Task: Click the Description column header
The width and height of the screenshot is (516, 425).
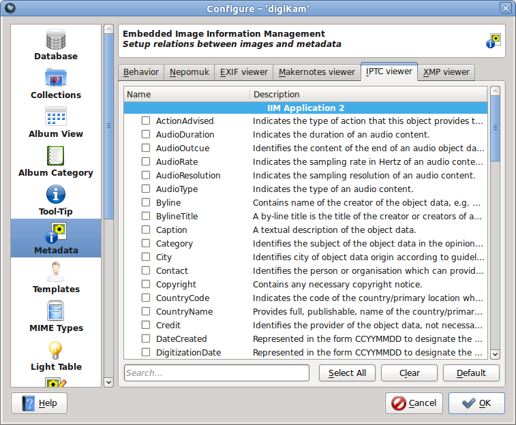Action: 368,95
